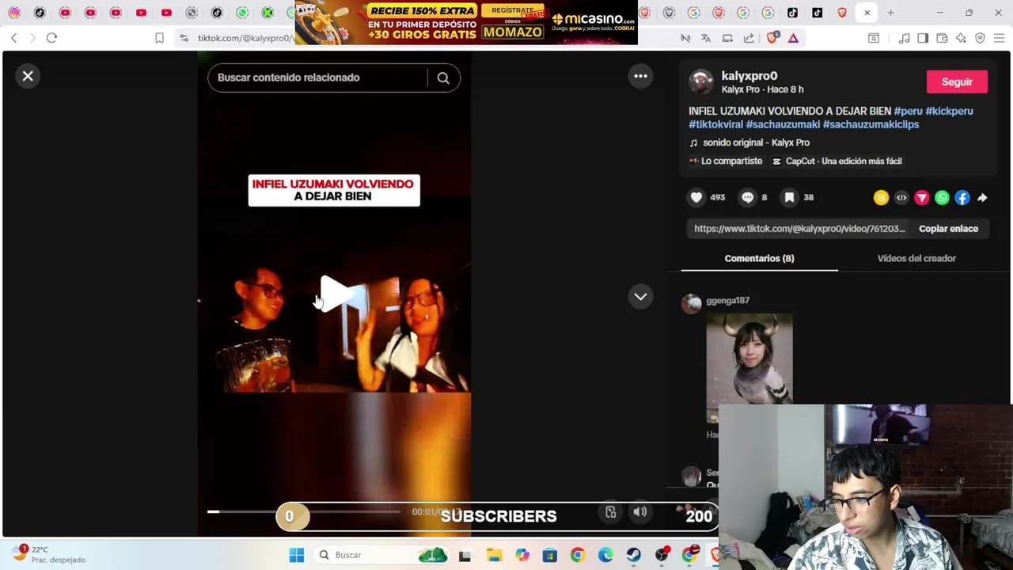The width and height of the screenshot is (1013, 570).
Task: Open the music playlist icon in the toolbar
Action: click(903, 38)
